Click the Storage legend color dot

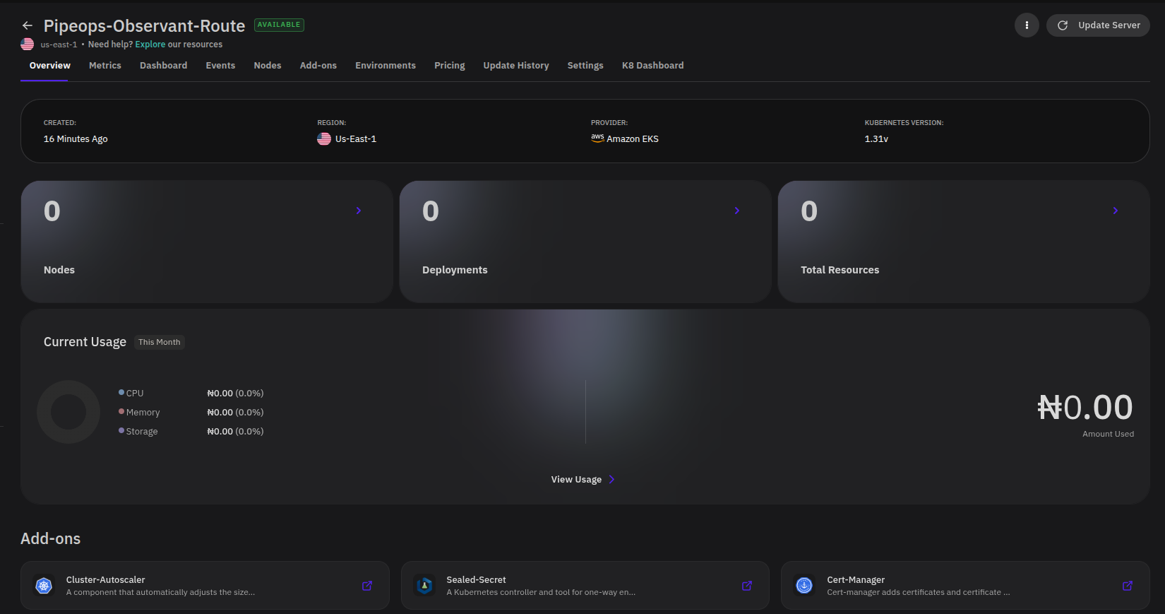[121, 430]
